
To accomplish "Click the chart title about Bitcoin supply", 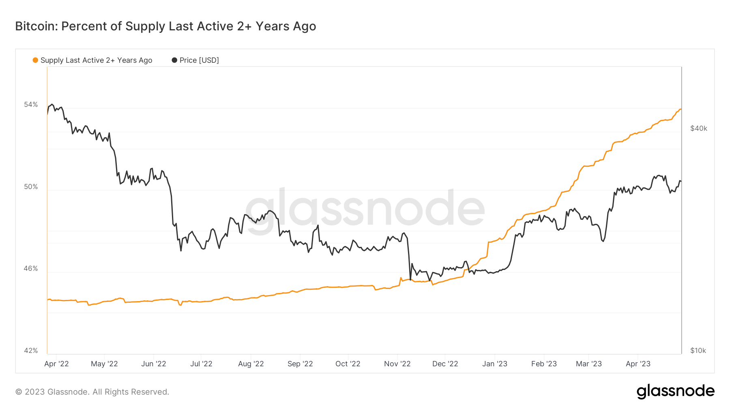I will pos(165,26).
